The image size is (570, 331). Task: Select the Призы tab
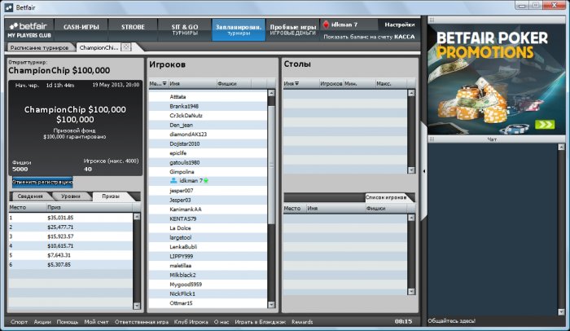pos(111,196)
